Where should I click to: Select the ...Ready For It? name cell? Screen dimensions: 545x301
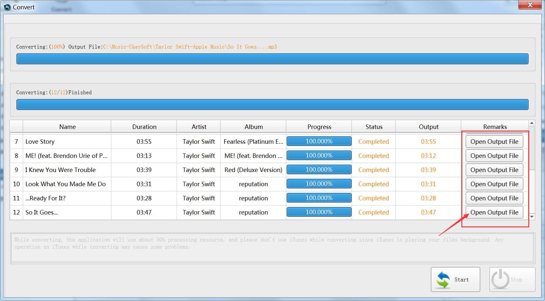(x=67, y=198)
